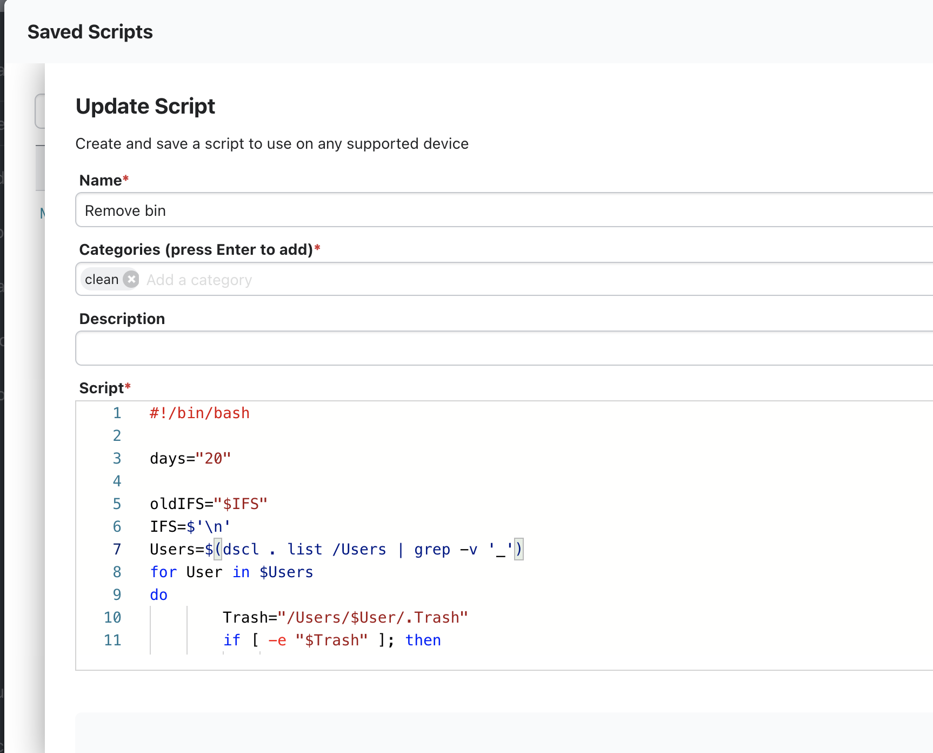
Task: Click the empty Description field
Action: tap(504, 348)
